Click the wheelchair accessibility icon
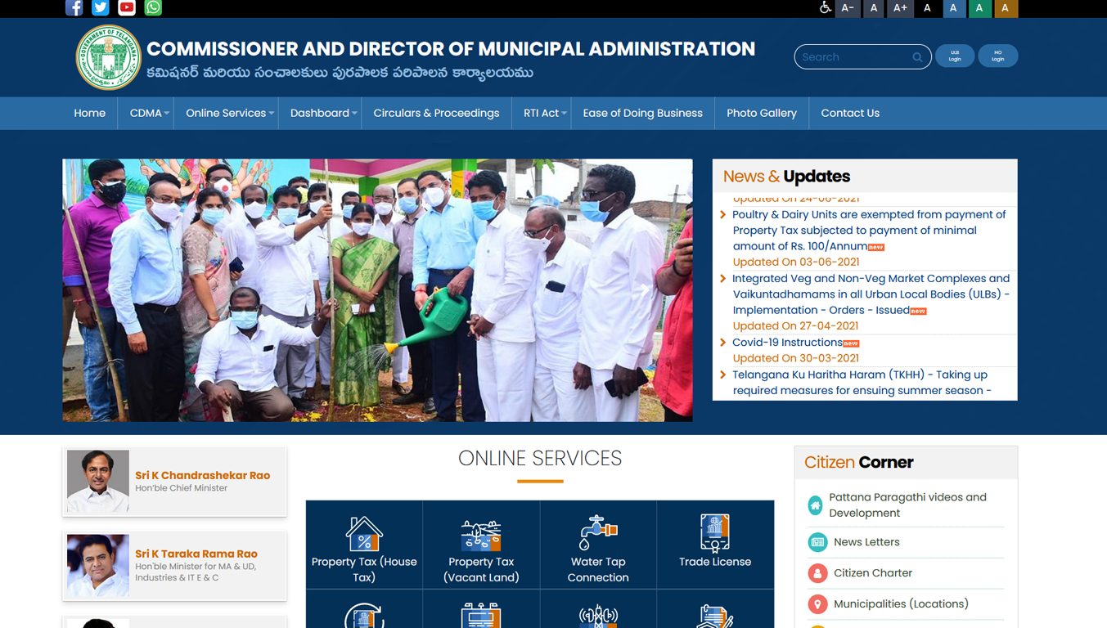1107x628 pixels. 825,7
